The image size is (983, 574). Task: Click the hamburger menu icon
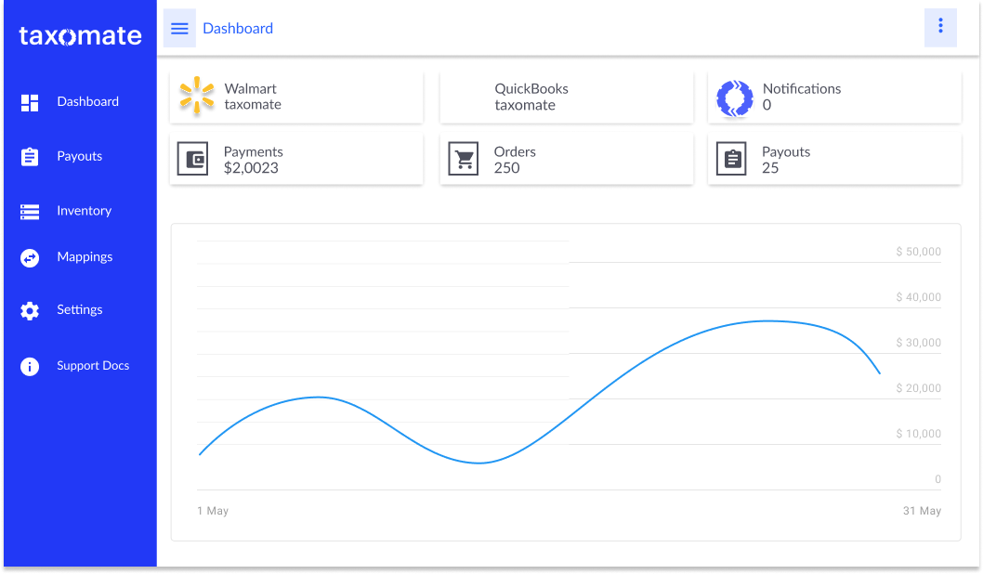coord(179,29)
